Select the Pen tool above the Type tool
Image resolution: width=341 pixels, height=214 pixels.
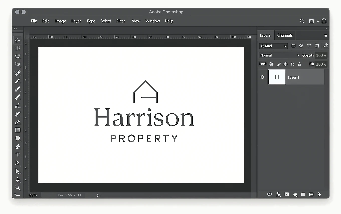tap(18, 147)
